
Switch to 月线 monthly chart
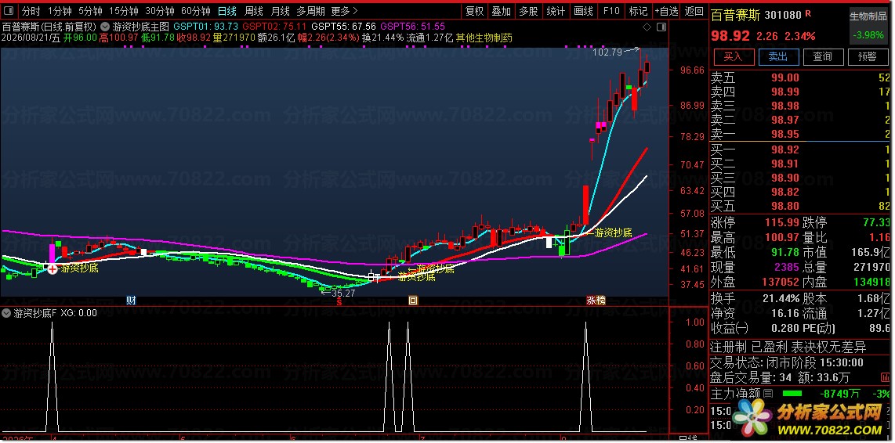point(280,11)
